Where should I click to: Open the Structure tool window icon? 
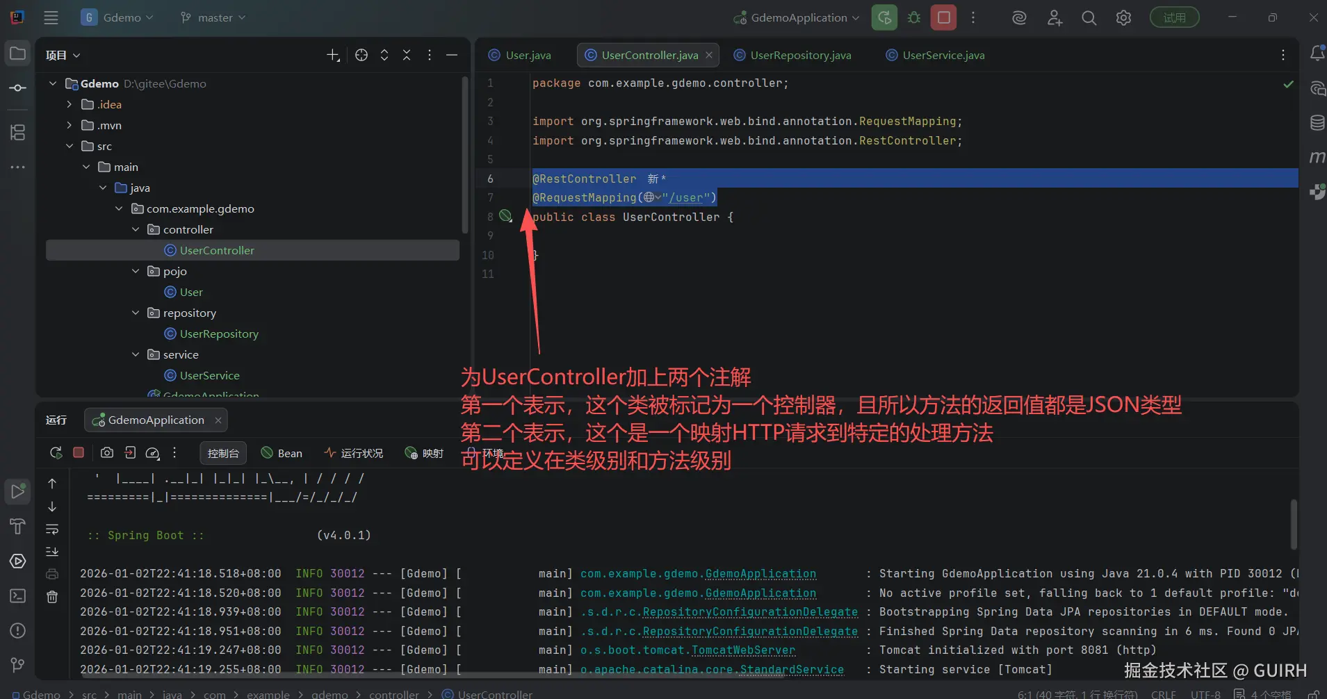coord(17,132)
